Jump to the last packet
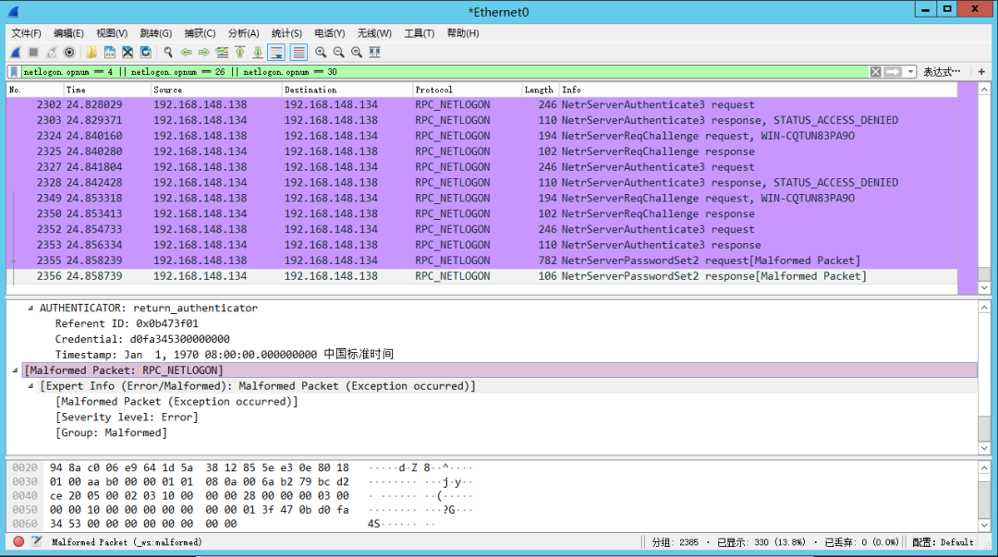Image resolution: width=998 pixels, height=557 pixels. pyautogui.click(x=258, y=53)
